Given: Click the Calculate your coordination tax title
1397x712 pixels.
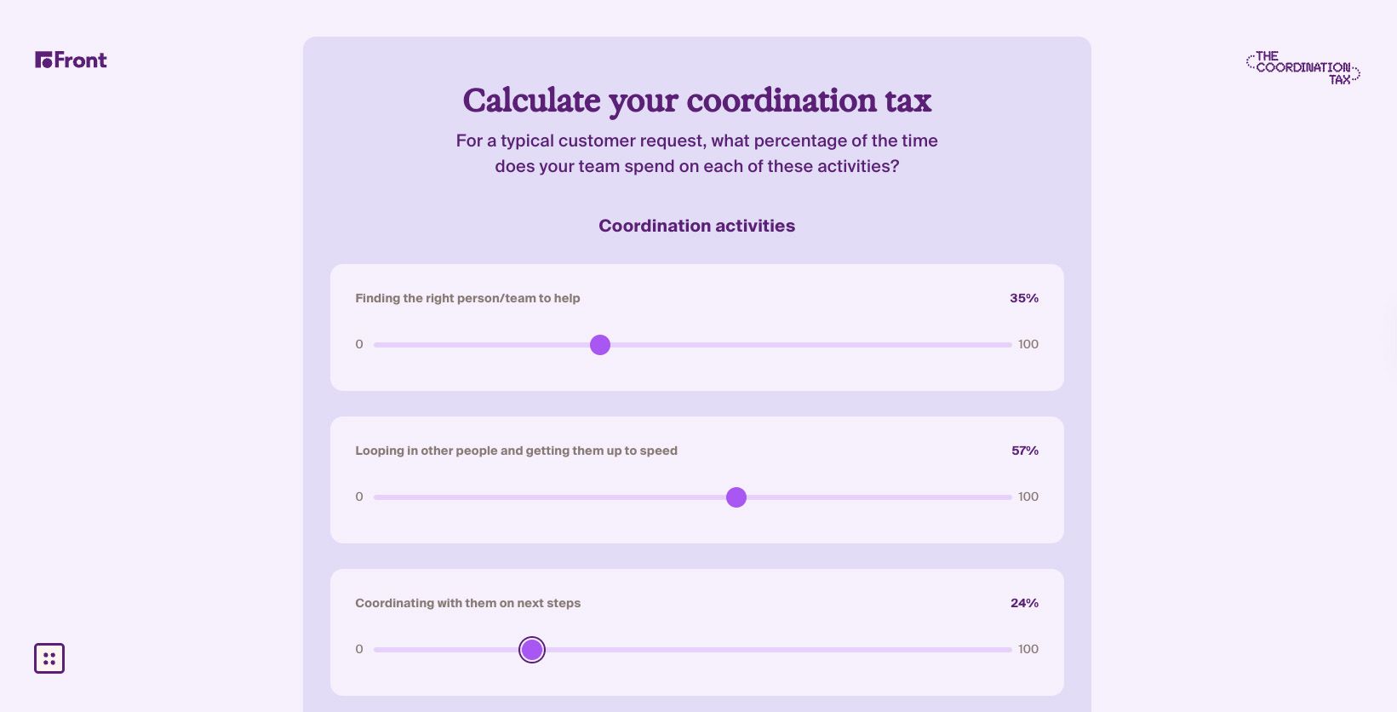Looking at the screenshot, I should click(696, 100).
